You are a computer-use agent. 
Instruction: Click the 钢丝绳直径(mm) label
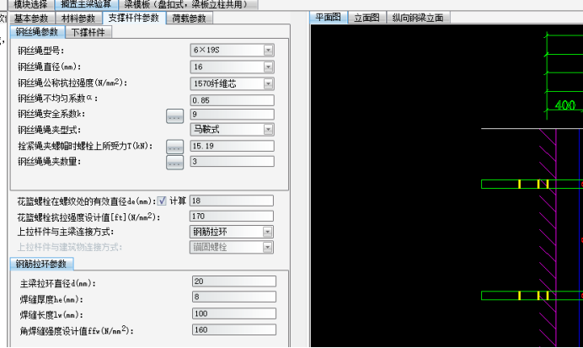(x=50, y=67)
